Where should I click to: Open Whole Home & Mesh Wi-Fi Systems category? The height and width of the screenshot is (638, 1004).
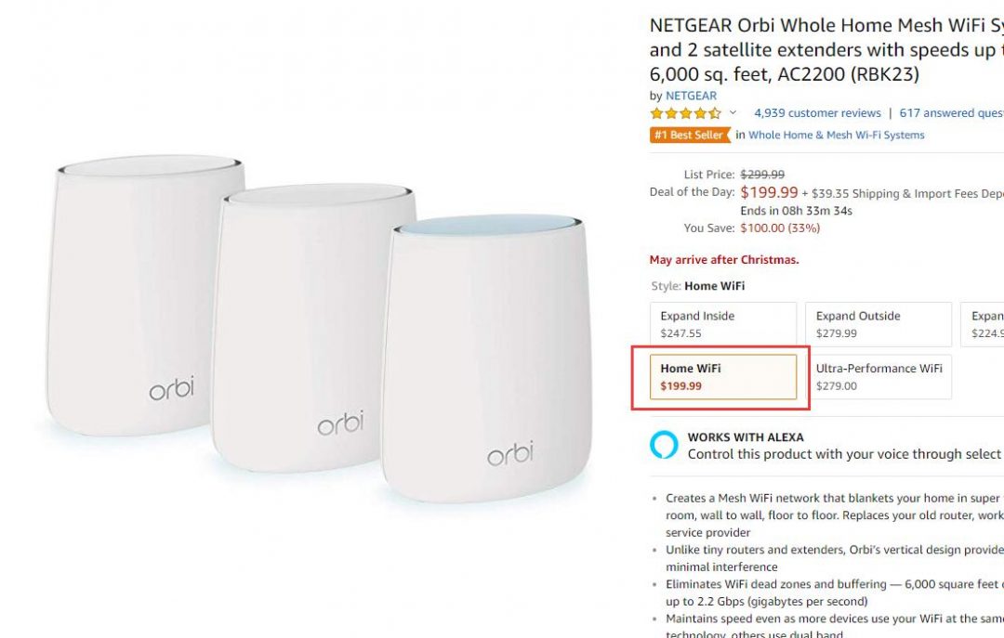point(836,135)
